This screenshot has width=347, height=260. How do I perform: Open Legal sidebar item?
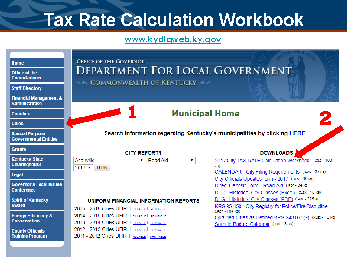pos(37,175)
